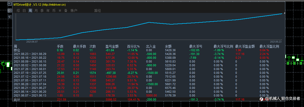Select row 2021.08.09 ~ 2021.08.15
The image size is (304, 107).
[x=30, y=61]
